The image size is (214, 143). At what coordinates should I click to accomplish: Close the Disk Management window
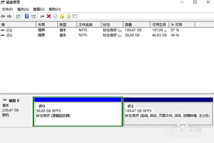(x=208, y=2)
